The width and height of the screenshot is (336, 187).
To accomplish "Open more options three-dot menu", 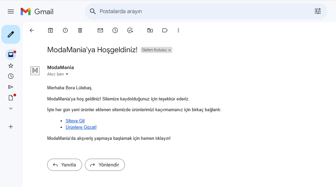I will click(178, 30).
